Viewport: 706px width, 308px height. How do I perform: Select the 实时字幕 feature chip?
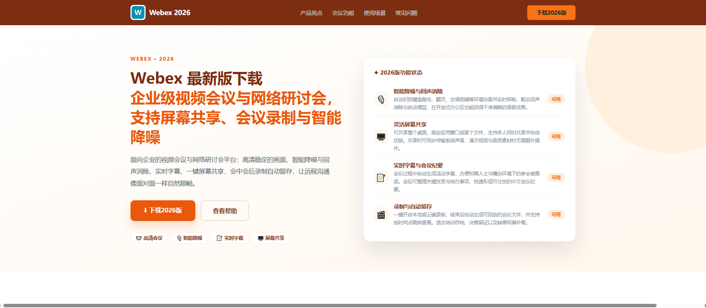click(x=230, y=238)
